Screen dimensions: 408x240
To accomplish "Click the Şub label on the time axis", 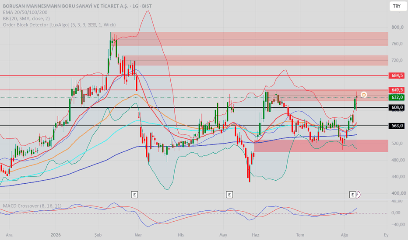I will (x=98, y=235).
